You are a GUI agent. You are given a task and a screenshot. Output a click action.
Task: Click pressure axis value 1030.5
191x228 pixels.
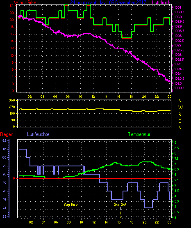click(179, 12)
